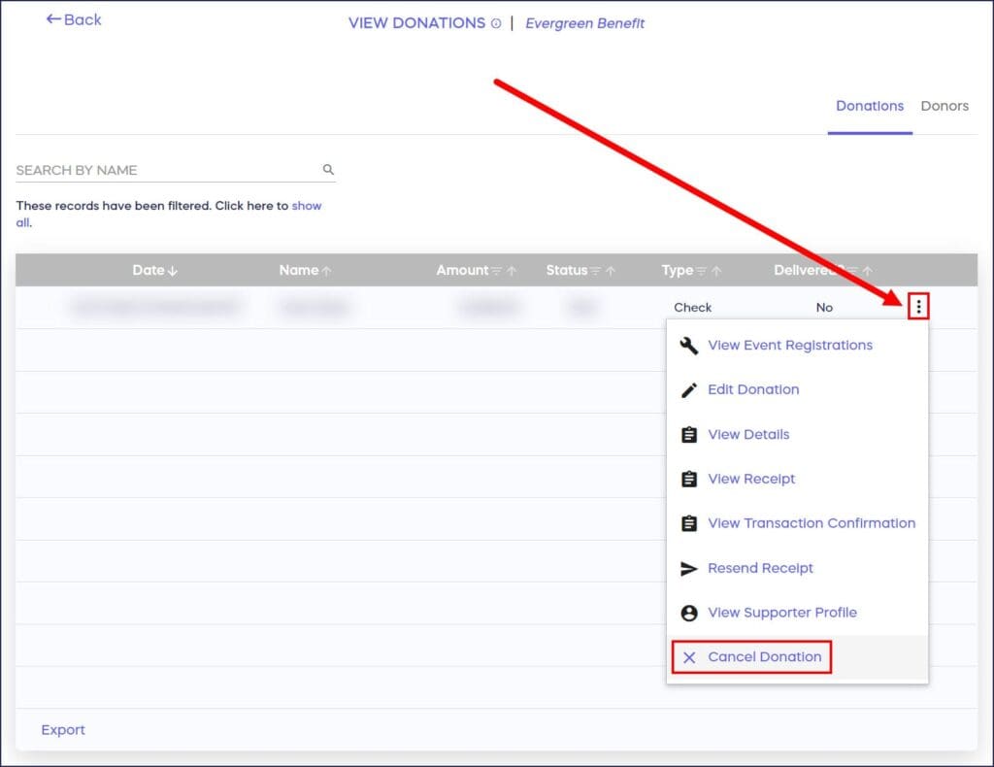Click the Date column sort arrow
The height and width of the screenshot is (767, 994).
(x=173, y=271)
